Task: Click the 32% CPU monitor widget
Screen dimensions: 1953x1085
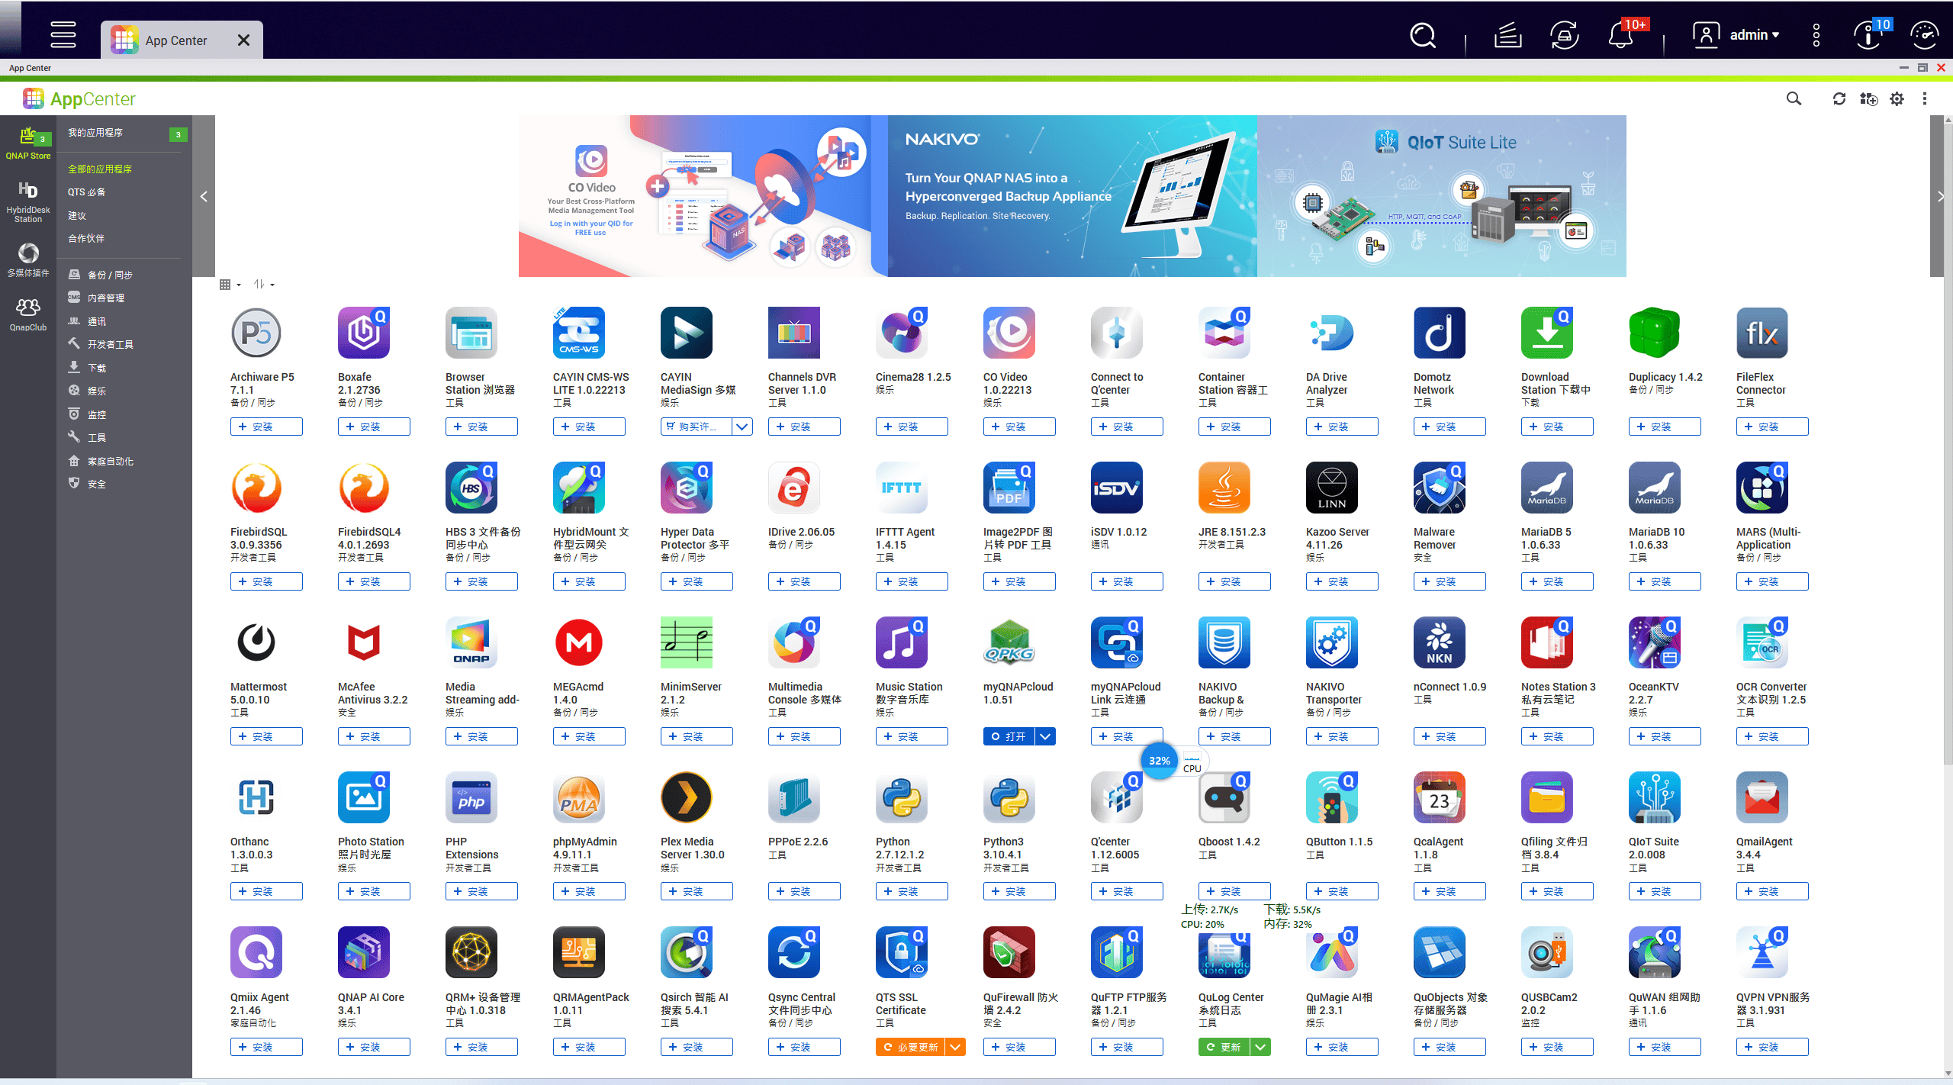Action: click(x=1159, y=761)
